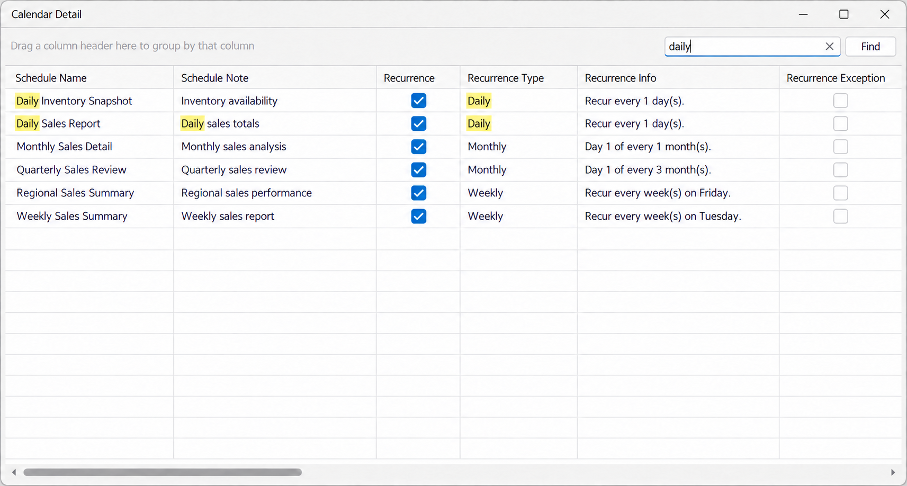Minimize the Calendar Detail window
This screenshot has width=907, height=486.
(x=803, y=14)
